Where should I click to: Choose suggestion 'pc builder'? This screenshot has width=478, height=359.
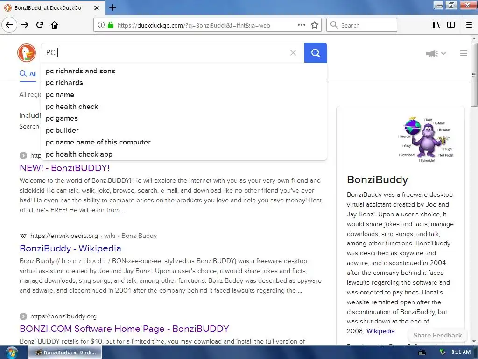coord(184,130)
